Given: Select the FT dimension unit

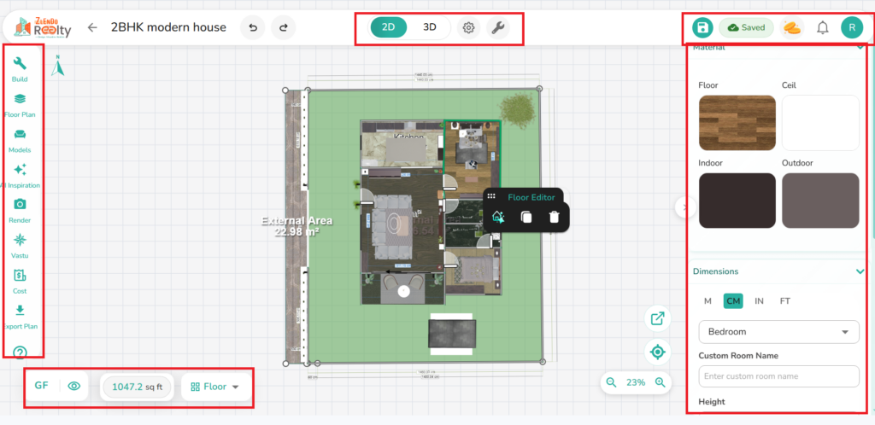Looking at the screenshot, I should point(784,301).
